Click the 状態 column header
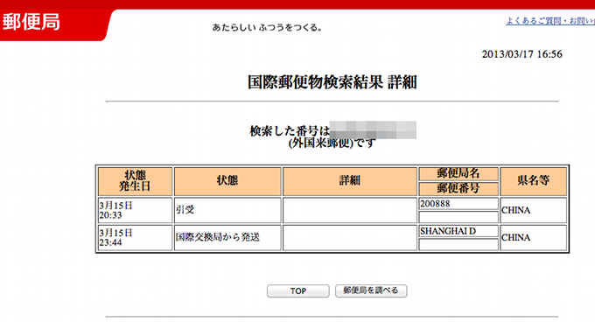The image size is (595, 322). [x=227, y=181]
